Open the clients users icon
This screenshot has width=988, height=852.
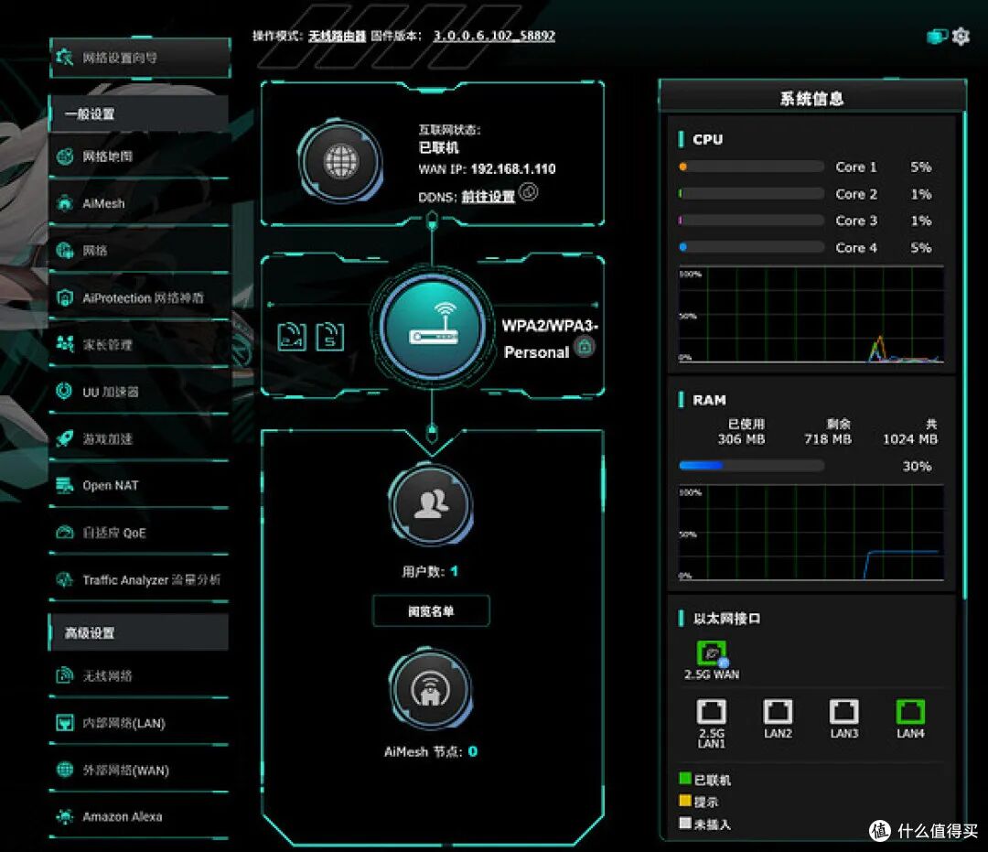pos(432,505)
